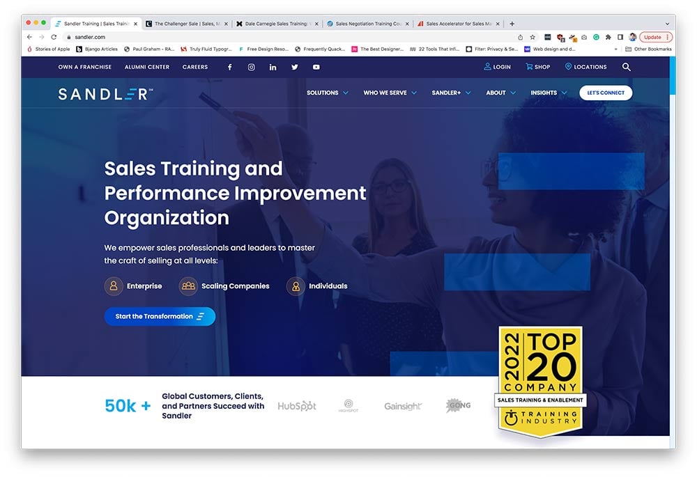Click the Enterprise person icon

pyautogui.click(x=114, y=286)
